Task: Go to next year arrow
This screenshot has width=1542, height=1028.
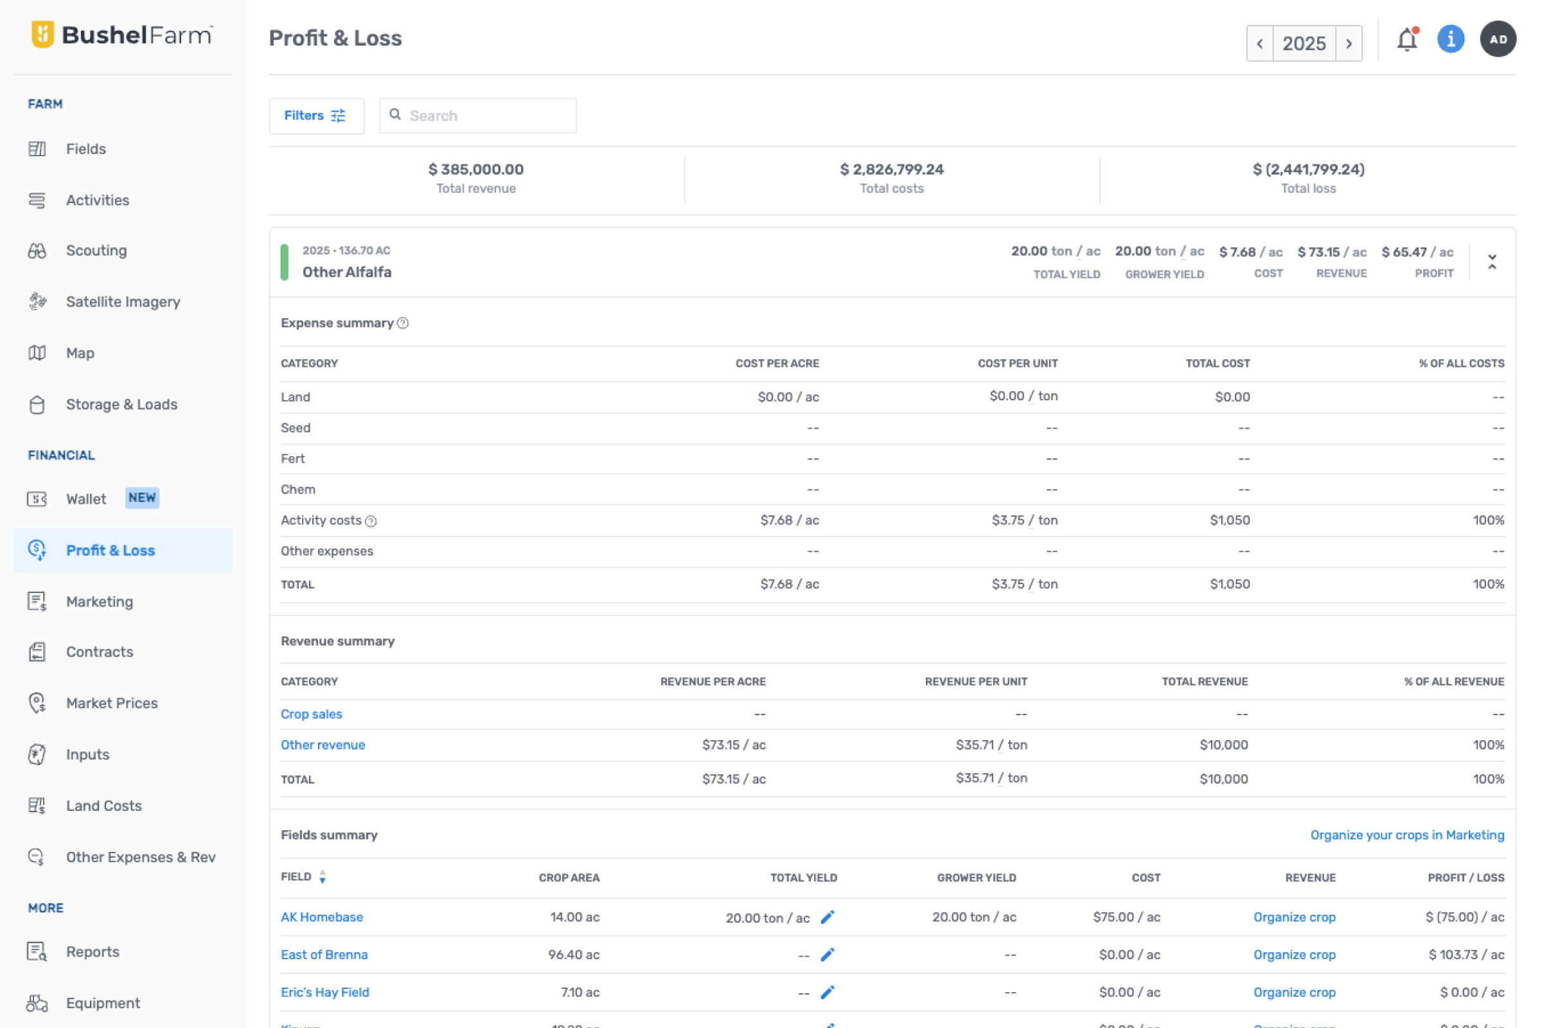Action: tap(1349, 44)
